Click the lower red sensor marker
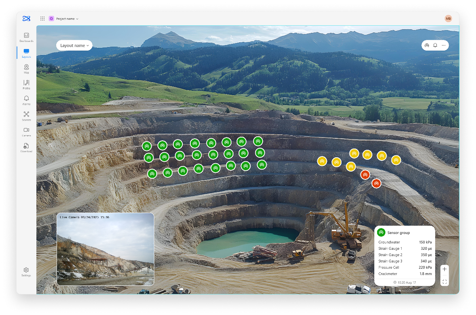 coord(376,183)
